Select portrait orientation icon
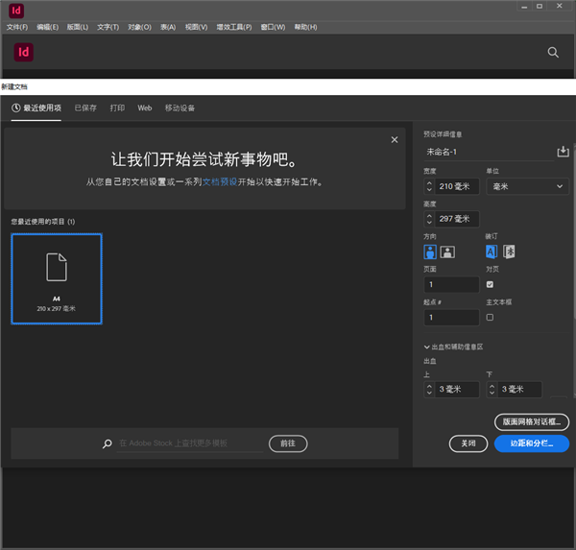 click(431, 251)
